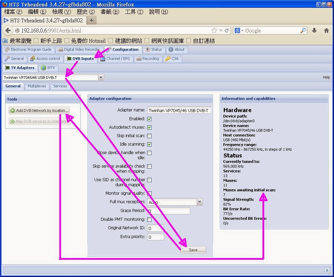Screen dimensions: 334x277
Task: Open the 編輯 (E) menu
Action: tap(37, 12)
